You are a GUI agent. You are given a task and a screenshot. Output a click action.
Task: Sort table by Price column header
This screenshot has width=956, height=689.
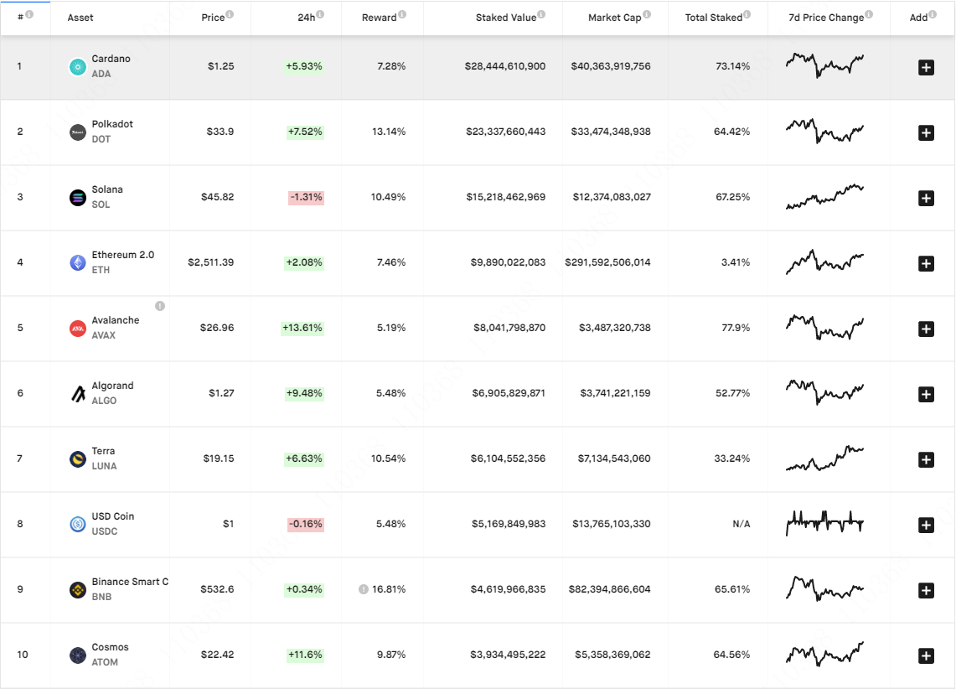pyautogui.click(x=213, y=18)
